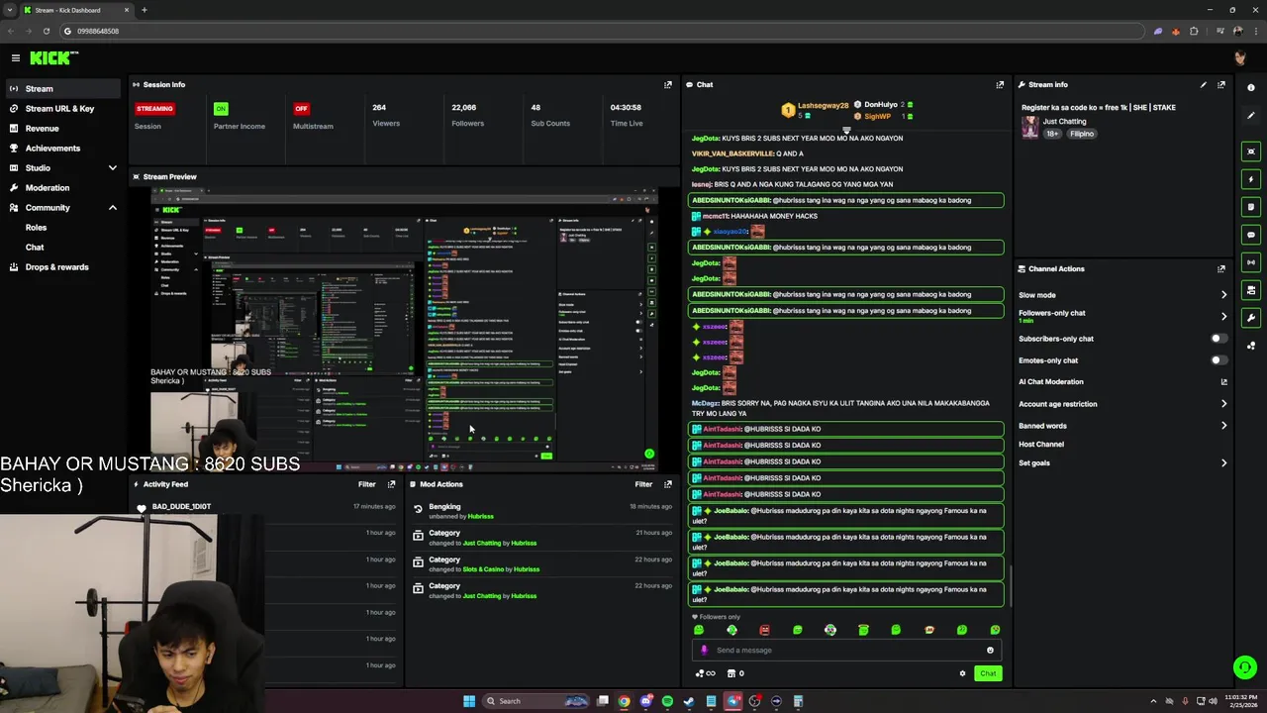Pop out the Chat panel
The image size is (1267, 713).
click(1000, 84)
